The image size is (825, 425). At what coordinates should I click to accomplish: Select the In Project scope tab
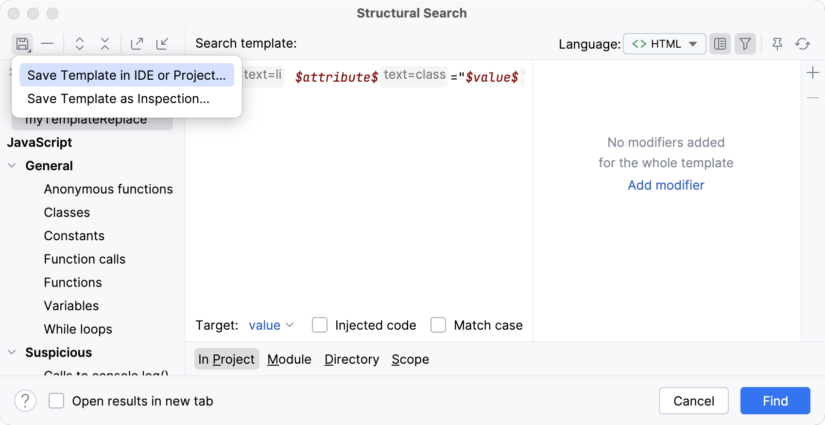tap(226, 359)
